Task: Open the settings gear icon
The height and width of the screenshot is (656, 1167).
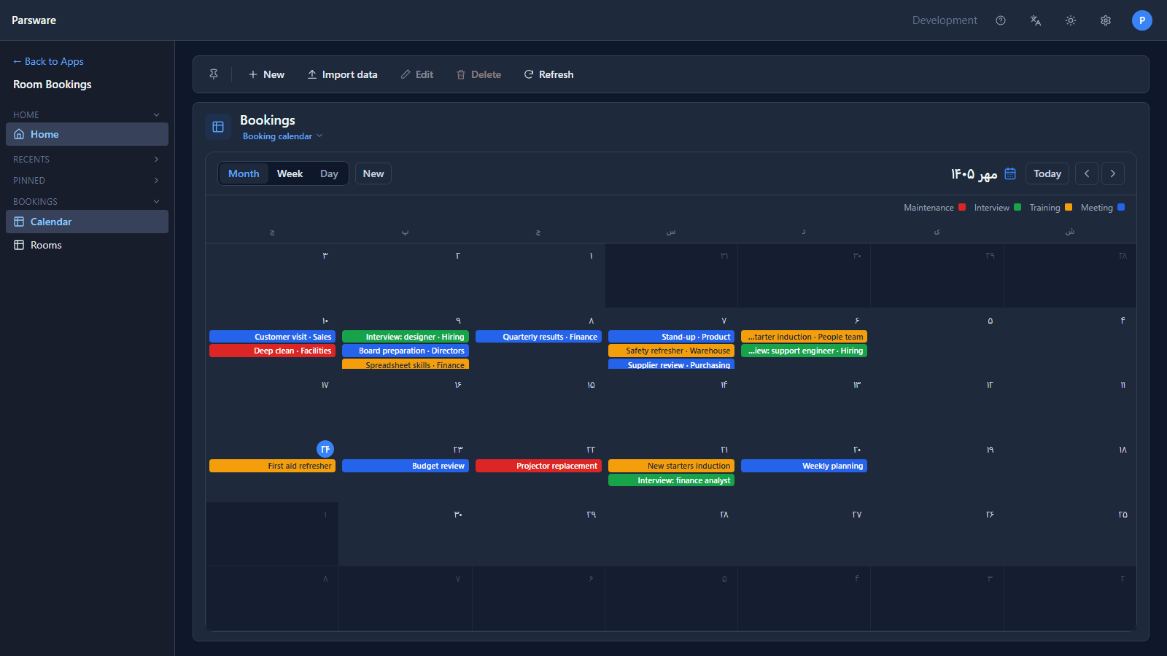Action: [1106, 20]
